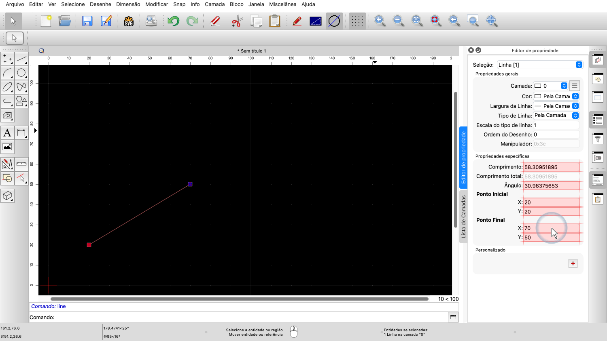Toggle the grid display button
This screenshot has height=341, width=607.
[357, 21]
